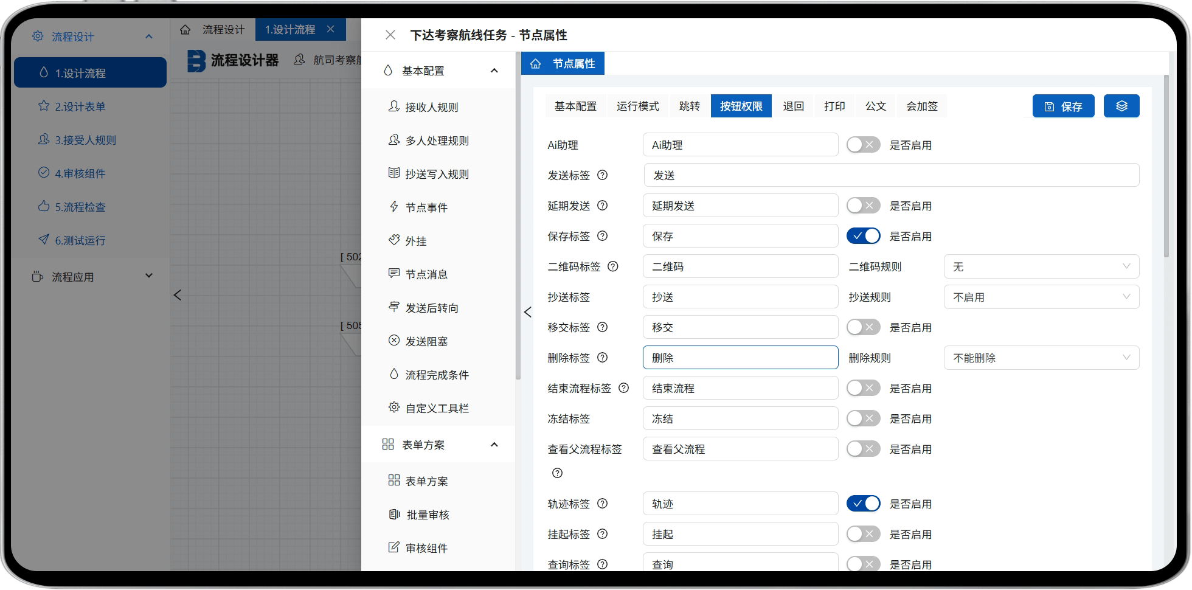Viewport: 1192px width, 590px height.
Task: Click the help icon beside 发送标签
Action: tap(602, 175)
